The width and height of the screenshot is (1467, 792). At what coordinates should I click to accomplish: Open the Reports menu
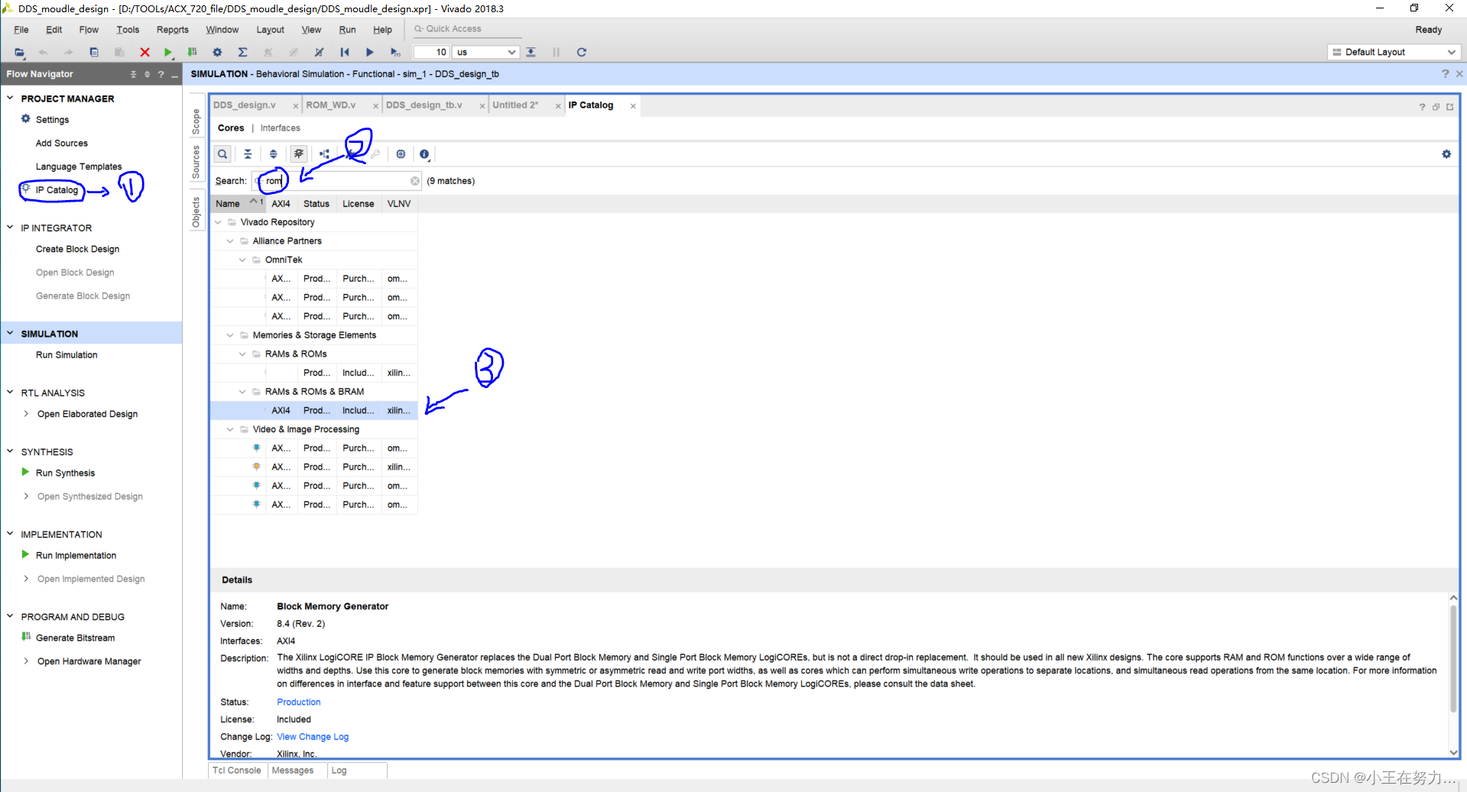click(173, 30)
